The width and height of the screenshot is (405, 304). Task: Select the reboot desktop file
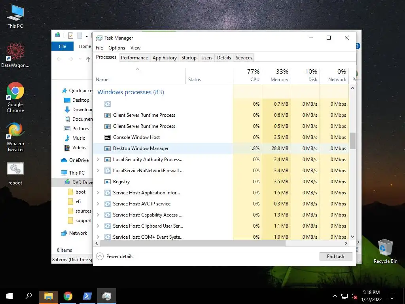(x=15, y=174)
